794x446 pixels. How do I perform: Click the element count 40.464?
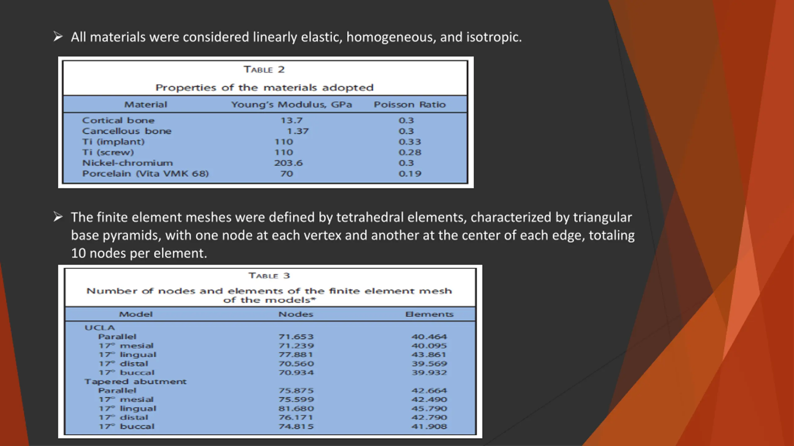coord(429,337)
